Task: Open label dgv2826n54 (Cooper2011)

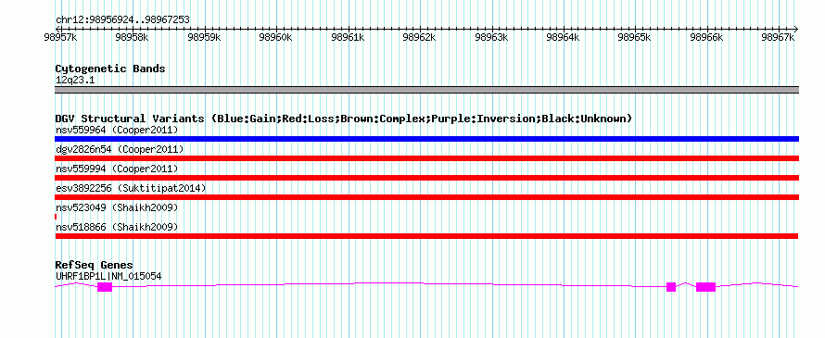Action: click(x=120, y=149)
